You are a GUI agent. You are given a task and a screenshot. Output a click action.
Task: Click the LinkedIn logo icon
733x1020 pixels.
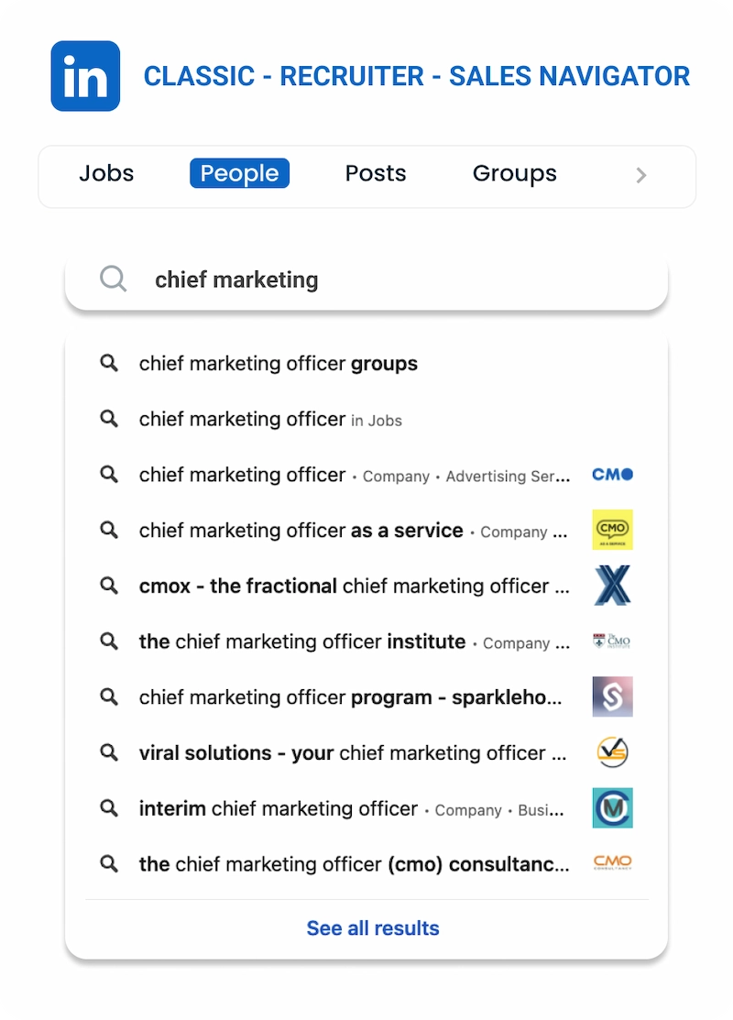tap(84, 76)
